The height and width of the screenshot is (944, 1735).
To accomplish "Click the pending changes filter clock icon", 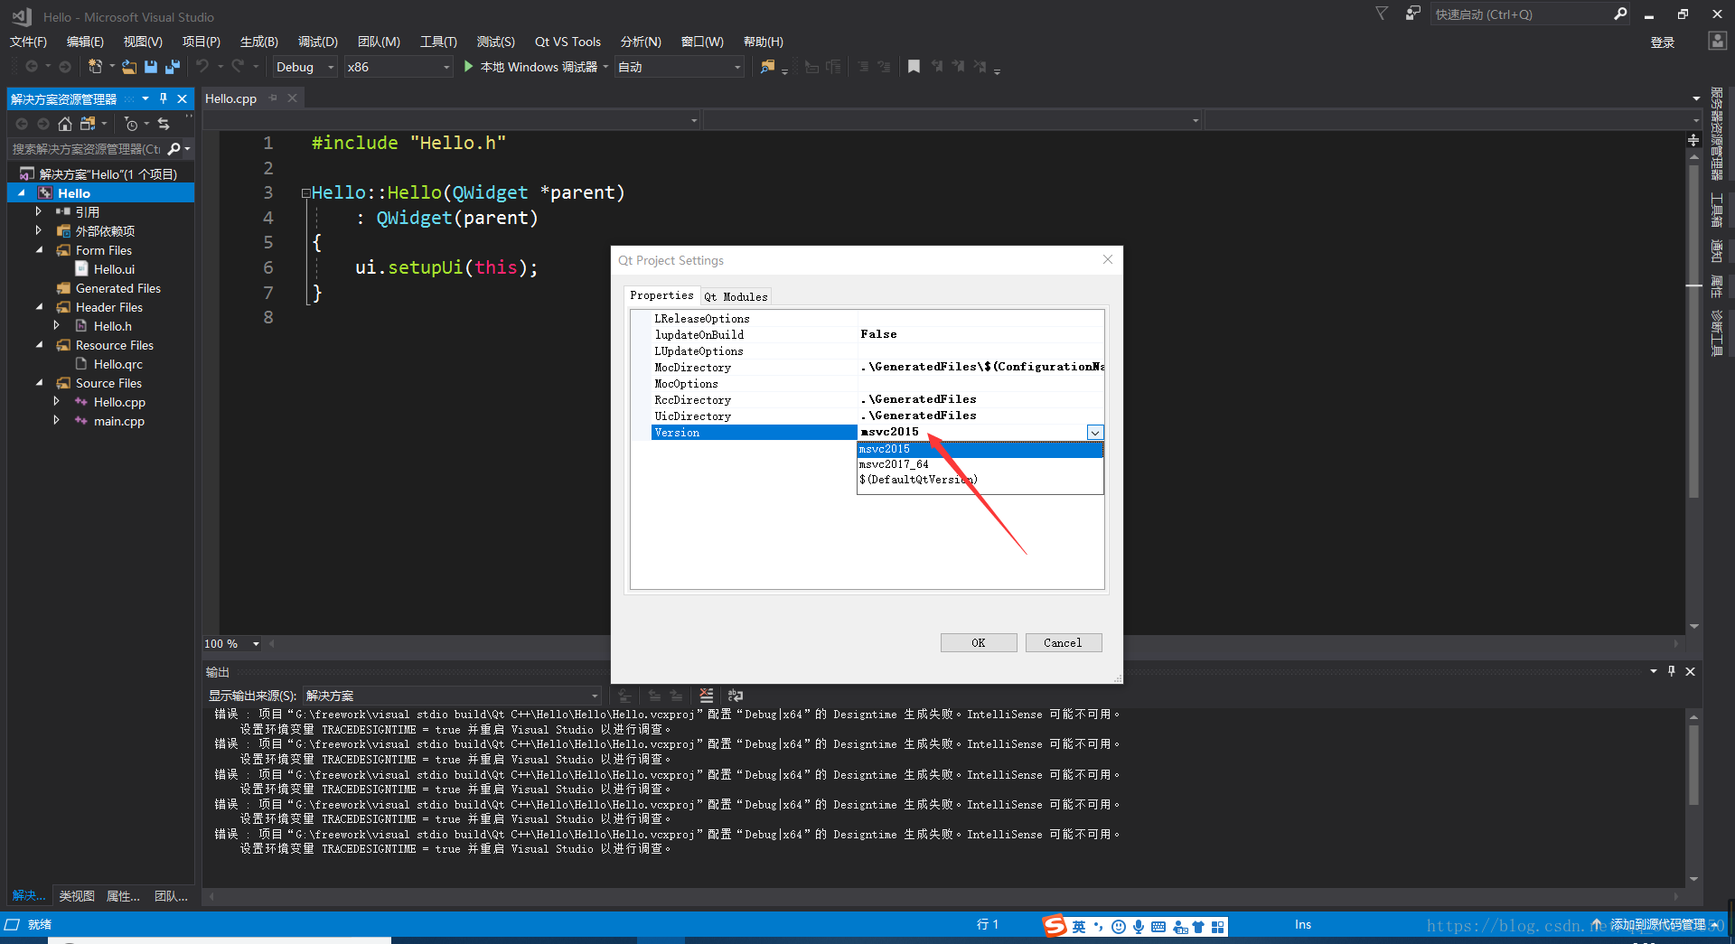I will point(132,124).
